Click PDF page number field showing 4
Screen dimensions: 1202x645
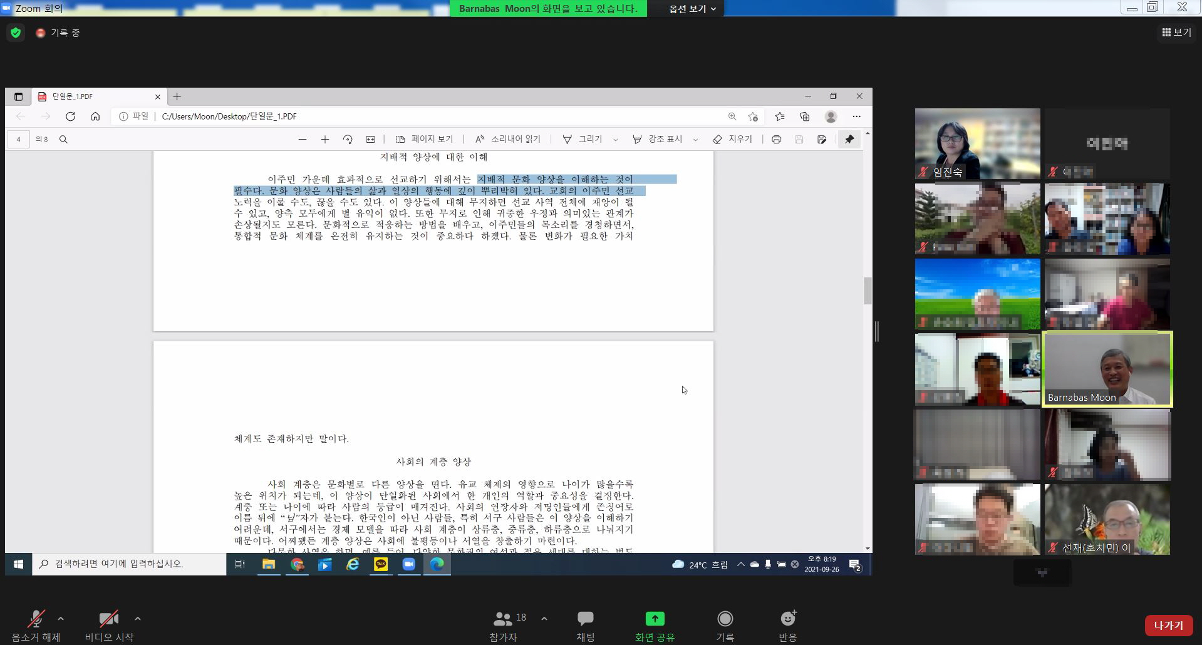[19, 139]
